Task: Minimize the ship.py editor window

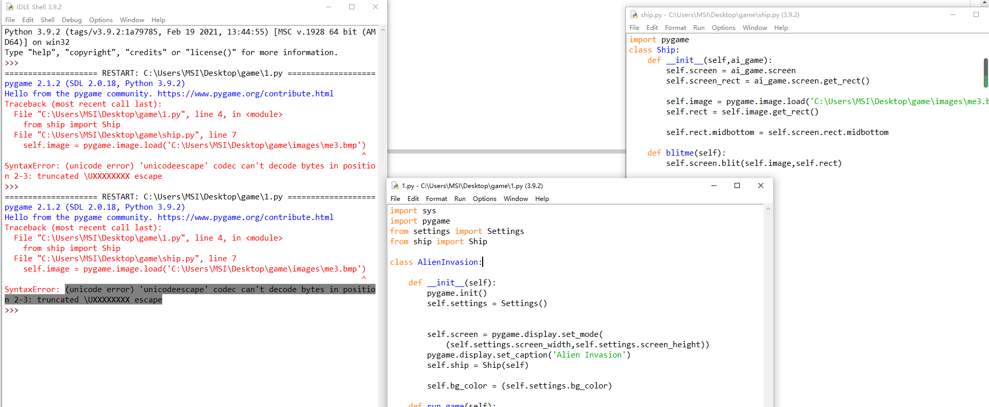Action: [x=953, y=14]
